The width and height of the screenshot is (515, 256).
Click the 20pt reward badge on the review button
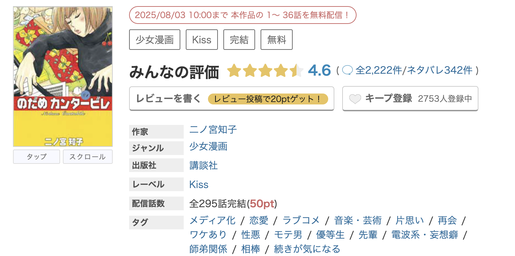(268, 98)
